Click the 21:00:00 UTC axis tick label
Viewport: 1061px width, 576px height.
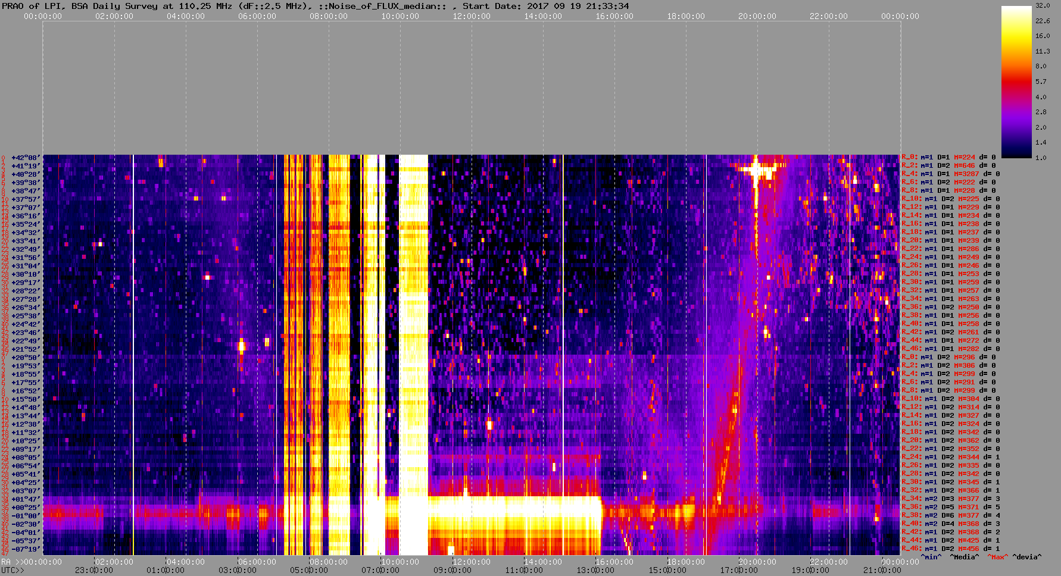882,571
